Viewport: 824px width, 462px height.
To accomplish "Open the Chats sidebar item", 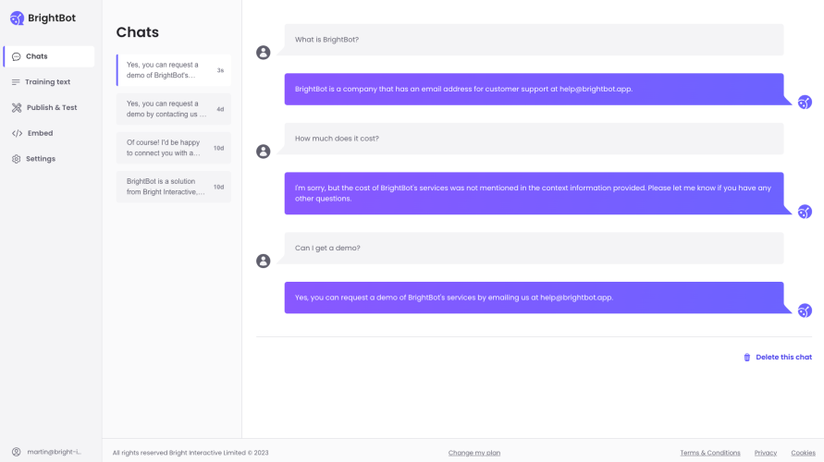I will pos(49,56).
